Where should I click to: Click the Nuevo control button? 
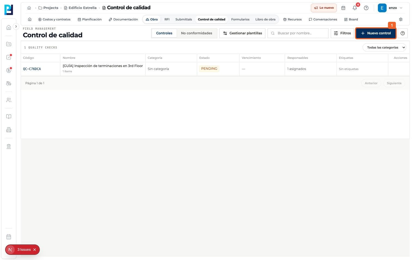(x=376, y=33)
